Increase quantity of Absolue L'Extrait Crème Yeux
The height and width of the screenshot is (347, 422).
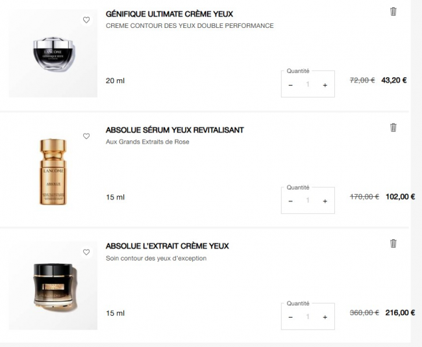(x=325, y=317)
